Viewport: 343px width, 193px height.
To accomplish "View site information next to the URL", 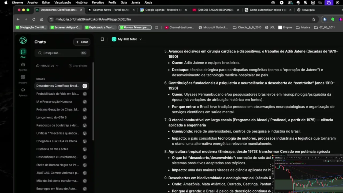I will pyautogui.click(x=51, y=19).
